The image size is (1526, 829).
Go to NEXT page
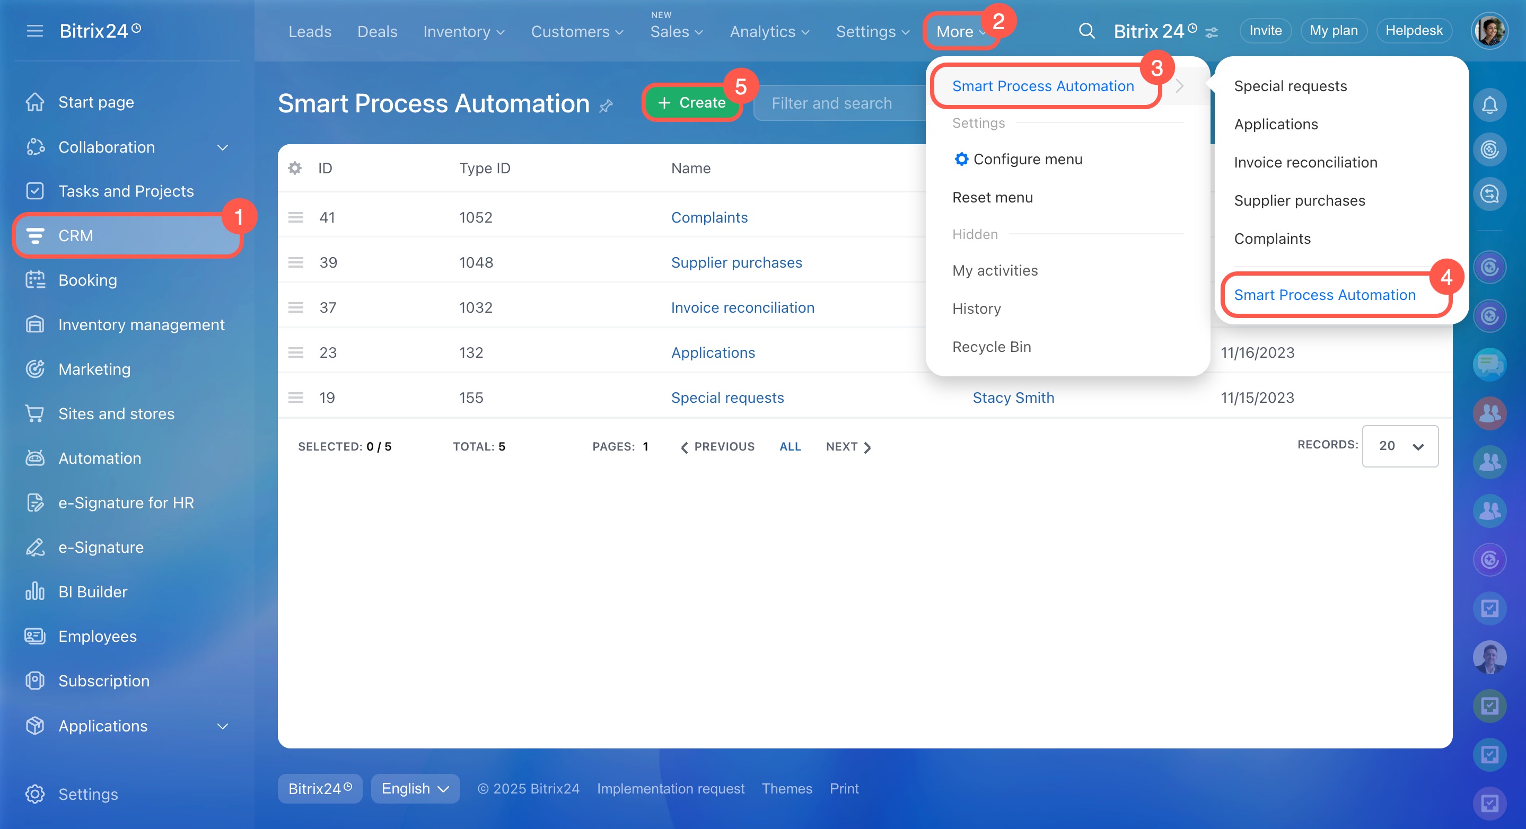coord(848,446)
